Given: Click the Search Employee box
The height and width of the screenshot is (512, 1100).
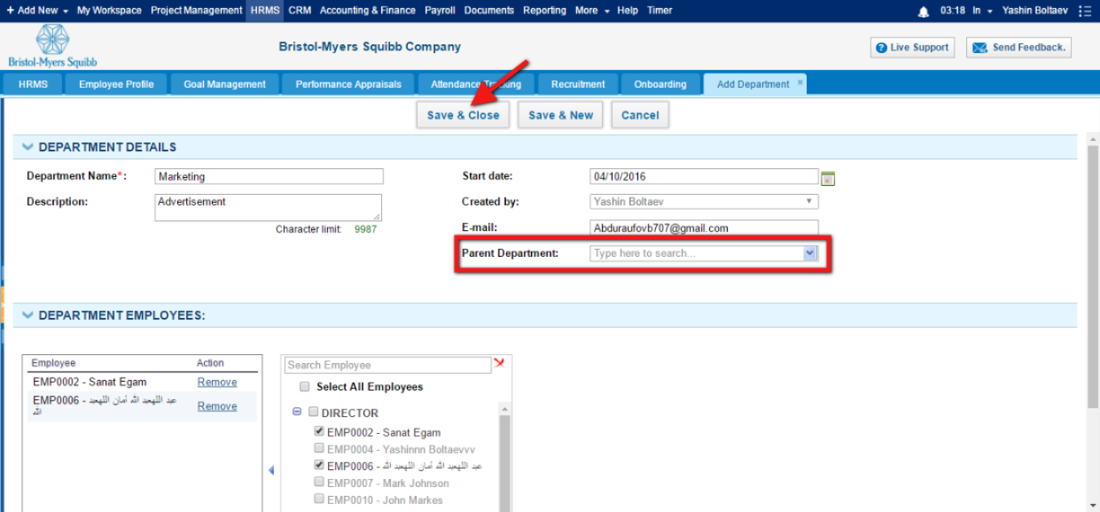Looking at the screenshot, I should (388, 365).
